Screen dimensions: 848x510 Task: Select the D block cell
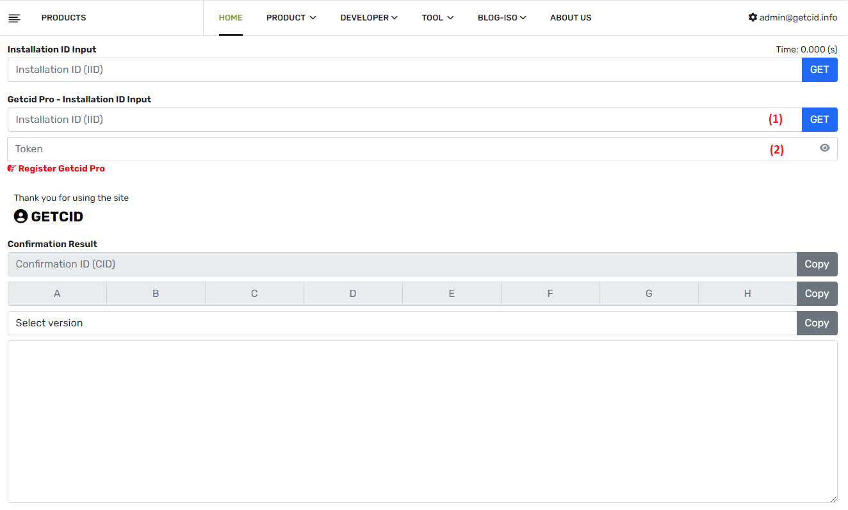[353, 294]
